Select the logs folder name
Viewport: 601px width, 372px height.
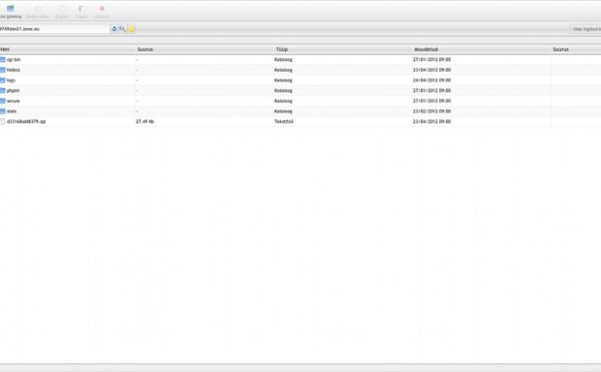coord(11,80)
